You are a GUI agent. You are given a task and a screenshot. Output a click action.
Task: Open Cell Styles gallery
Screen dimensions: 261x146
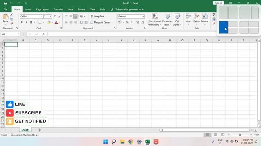click(x=177, y=20)
